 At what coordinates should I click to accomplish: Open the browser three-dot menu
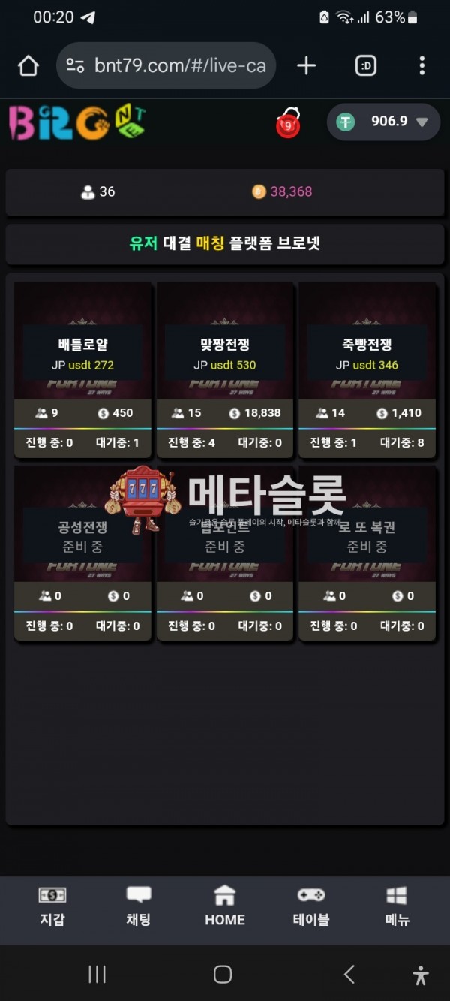coord(422,66)
